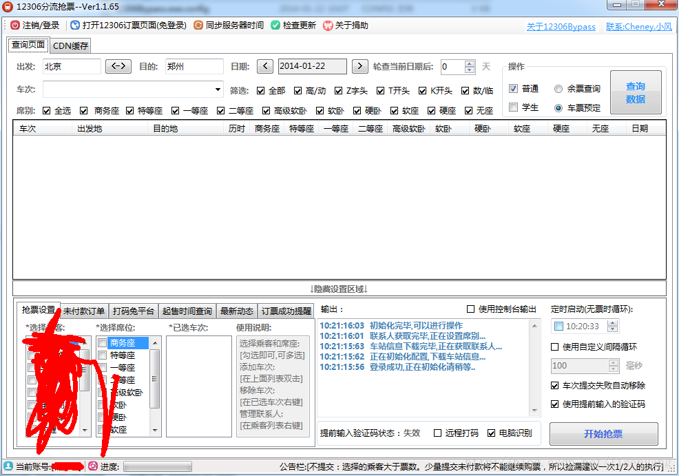
Task: Click the 历时 column header
Action: click(x=237, y=129)
